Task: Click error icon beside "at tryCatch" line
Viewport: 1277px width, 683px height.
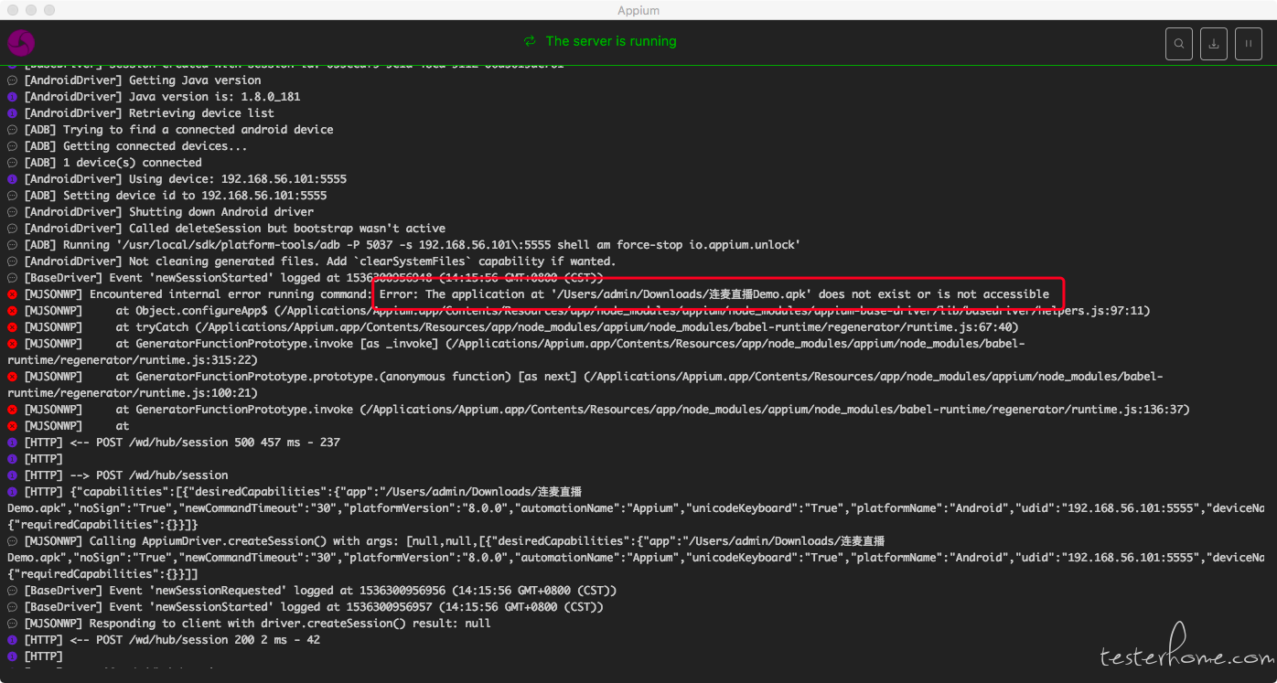Action: point(13,326)
